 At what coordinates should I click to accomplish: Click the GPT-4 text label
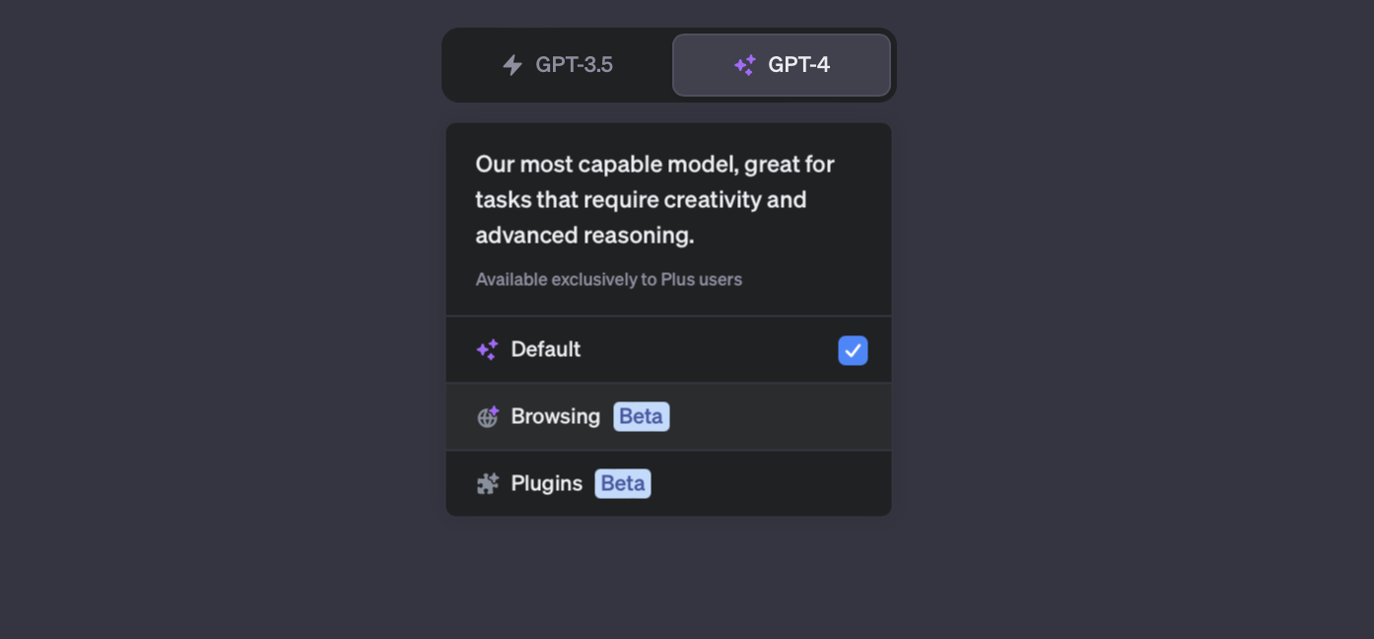pos(799,65)
